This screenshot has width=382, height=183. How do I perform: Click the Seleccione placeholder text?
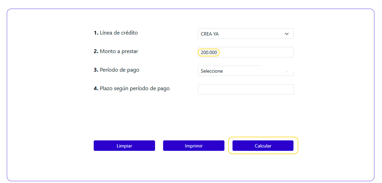212,71
